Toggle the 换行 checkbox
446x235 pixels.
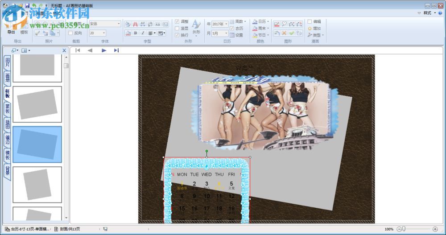pyautogui.click(x=177, y=35)
